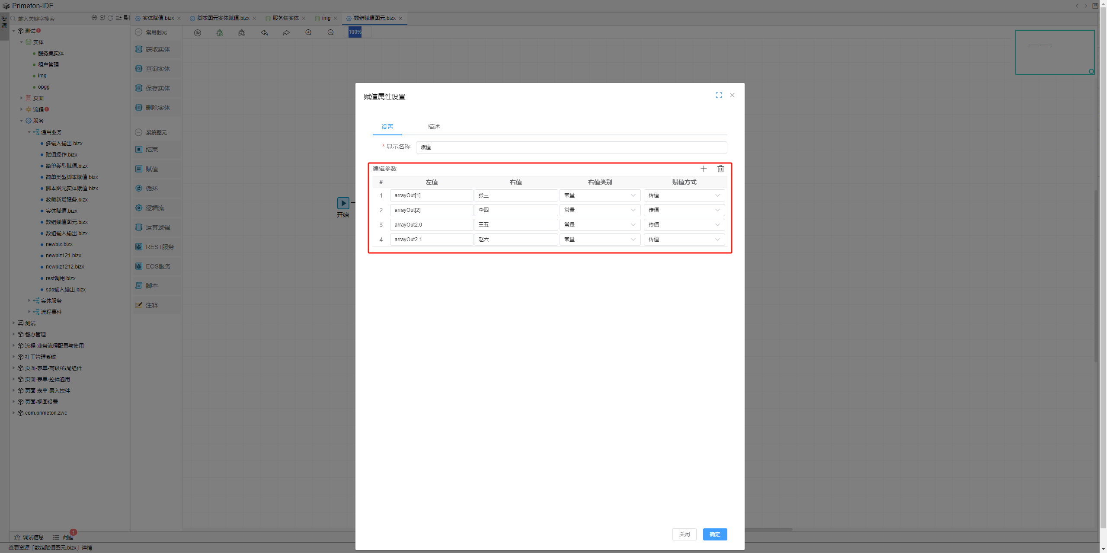Open 右值类别 dropdown in row 1
The height and width of the screenshot is (553, 1107).
(600, 195)
